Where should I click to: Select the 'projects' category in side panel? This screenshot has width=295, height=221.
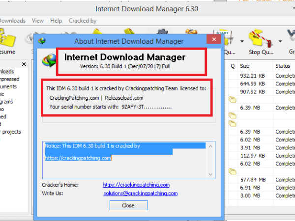pos(11,132)
